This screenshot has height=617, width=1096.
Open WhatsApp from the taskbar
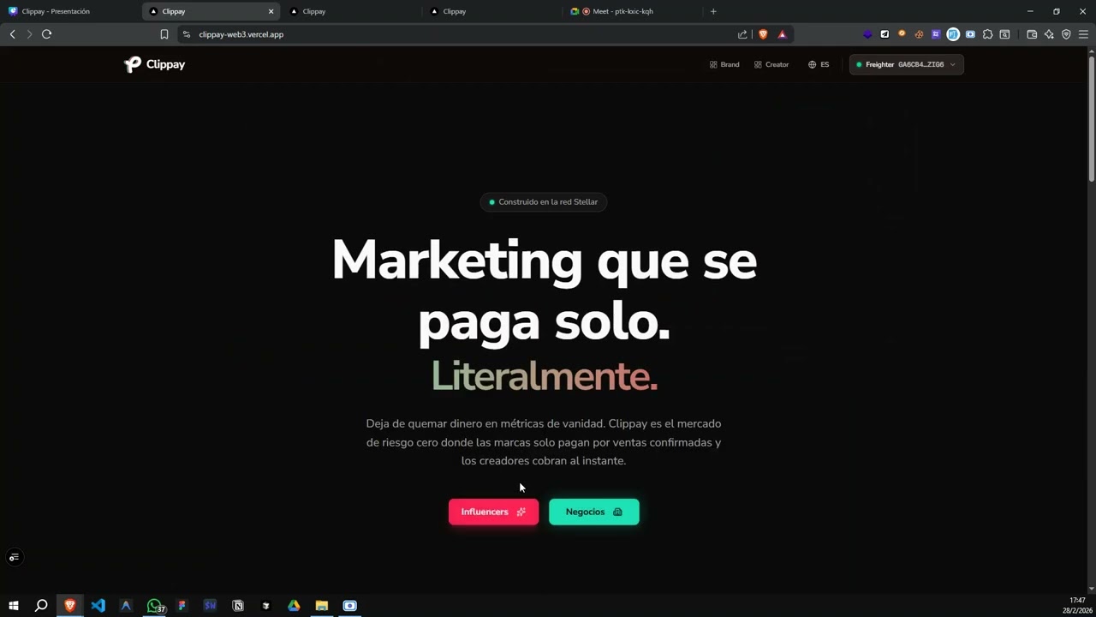(x=154, y=606)
